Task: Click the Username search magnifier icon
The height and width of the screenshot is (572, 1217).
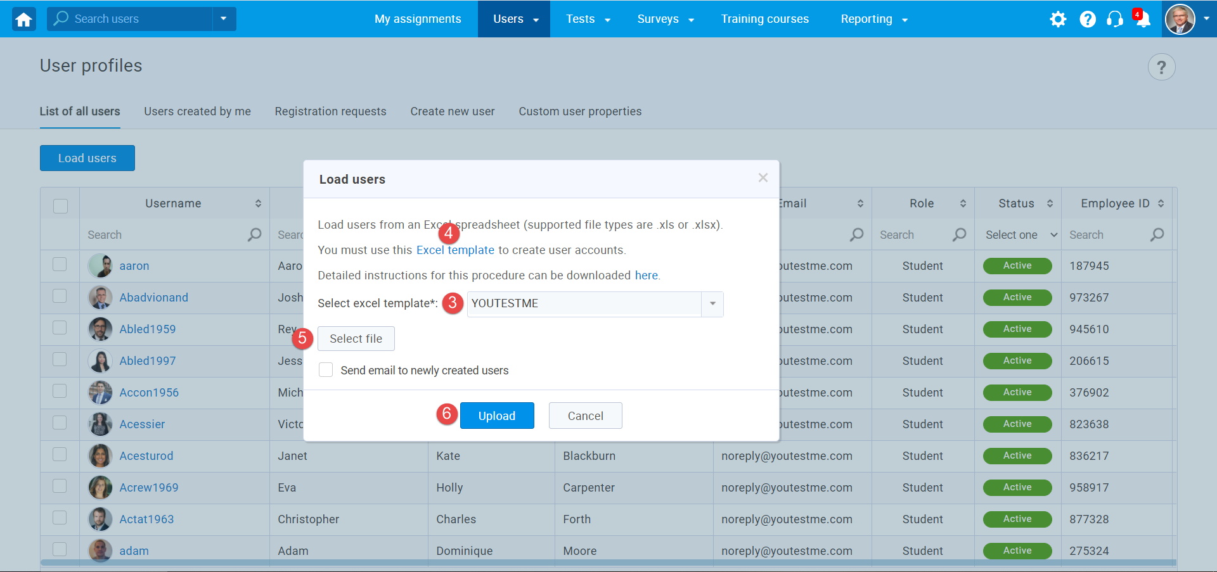Action: (x=254, y=235)
